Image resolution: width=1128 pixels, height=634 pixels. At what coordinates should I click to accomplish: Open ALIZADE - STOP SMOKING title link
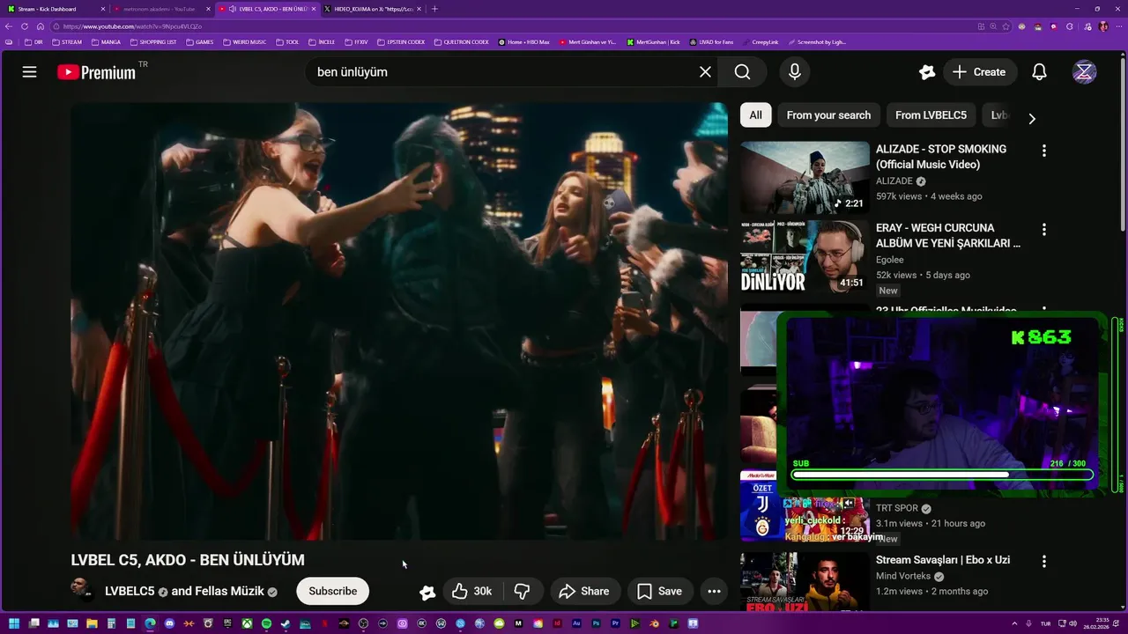click(941, 157)
